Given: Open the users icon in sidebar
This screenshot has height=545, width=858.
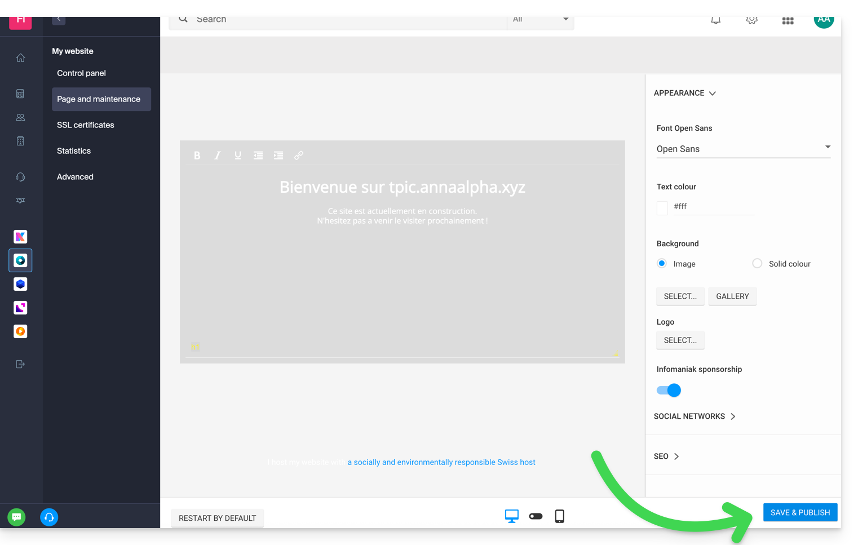Looking at the screenshot, I should tap(20, 117).
